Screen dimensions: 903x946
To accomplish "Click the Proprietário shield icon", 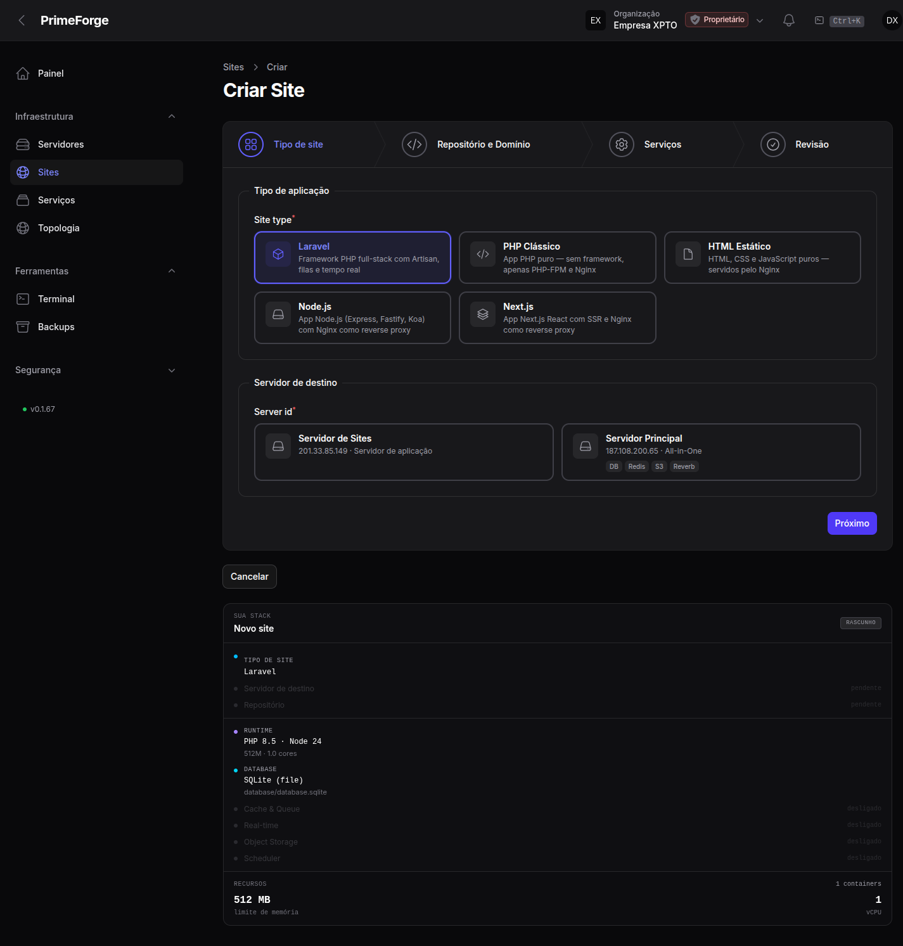I will [x=695, y=20].
